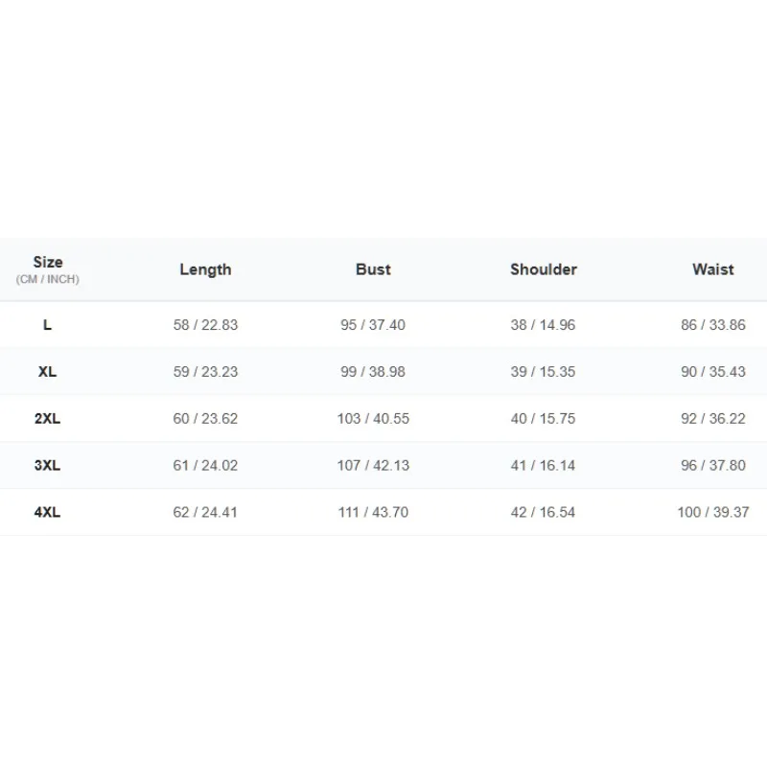Click the Bust column header
Image resolution: width=767 pixels, height=767 pixels.
373,269
